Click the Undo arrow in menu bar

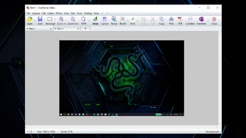[102, 13]
